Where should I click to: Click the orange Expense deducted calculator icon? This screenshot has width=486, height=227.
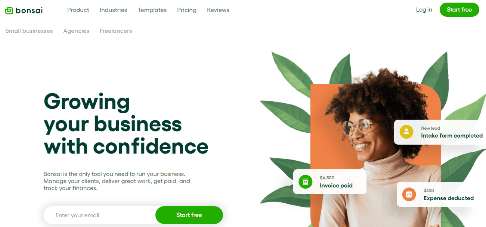409,194
